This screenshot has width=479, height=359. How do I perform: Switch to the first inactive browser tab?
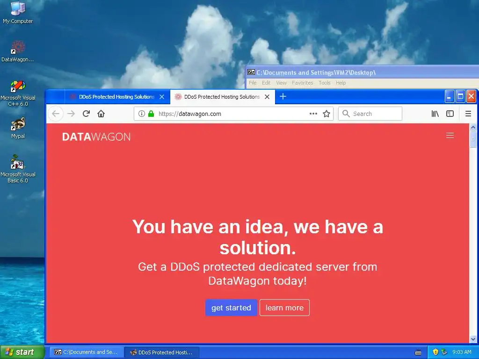pos(117,97)
